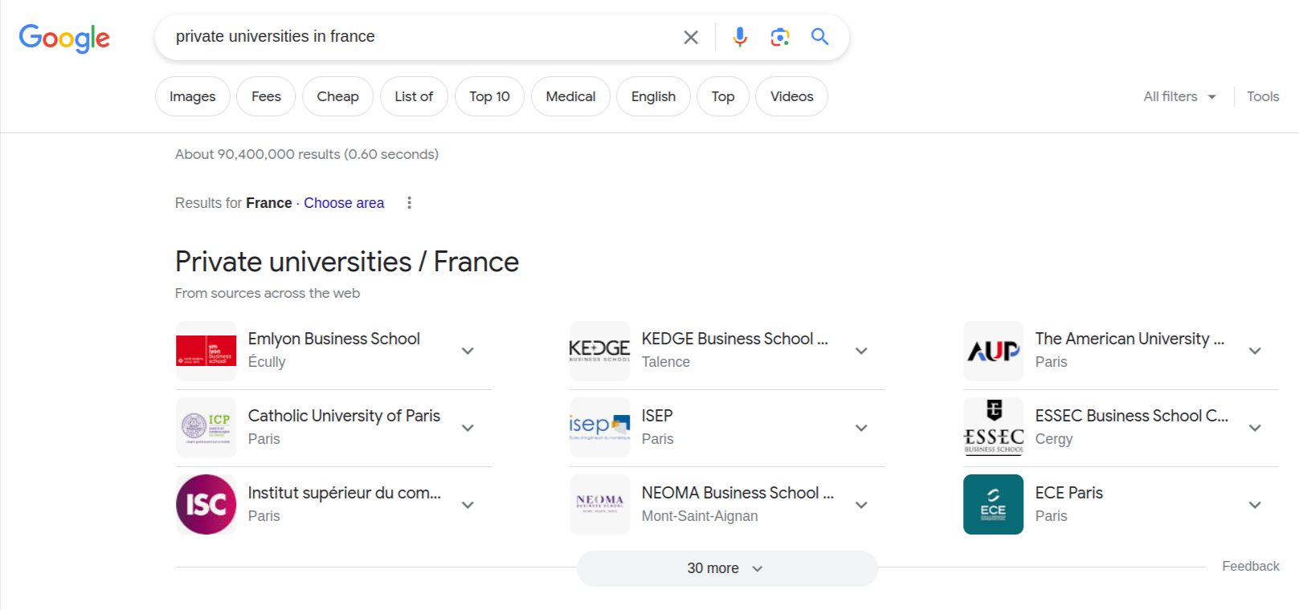Open the Catholic University of Paris logo

point(206,428)
